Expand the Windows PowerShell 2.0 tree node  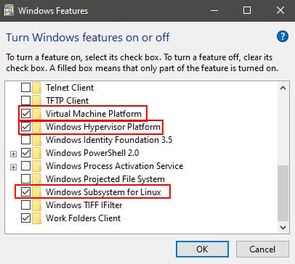pos(14,154)
